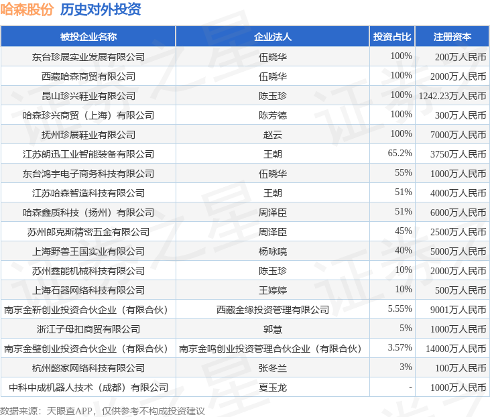Select 江苏朗迅工业智能装备有限公司 cell
The height and width of the screenshot is (417, 490).
(88, 154)
